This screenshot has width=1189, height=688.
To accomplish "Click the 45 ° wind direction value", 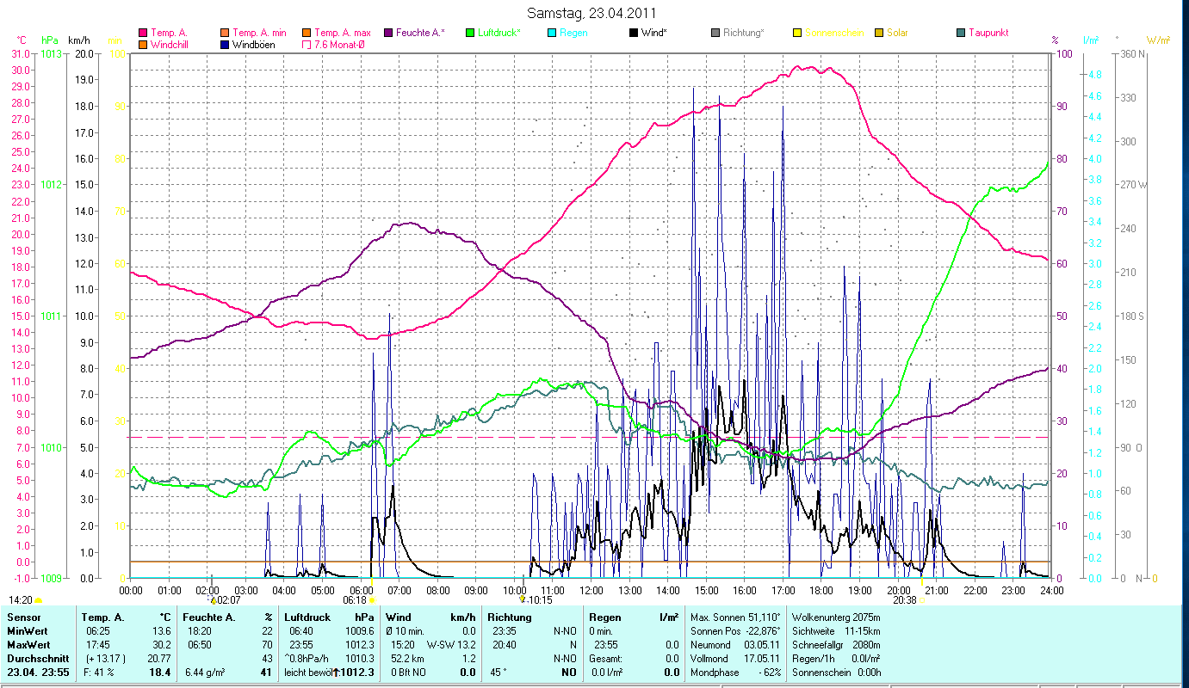I will click(x=497, y=673).
